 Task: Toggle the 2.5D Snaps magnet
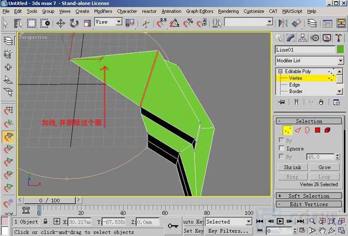162,23
